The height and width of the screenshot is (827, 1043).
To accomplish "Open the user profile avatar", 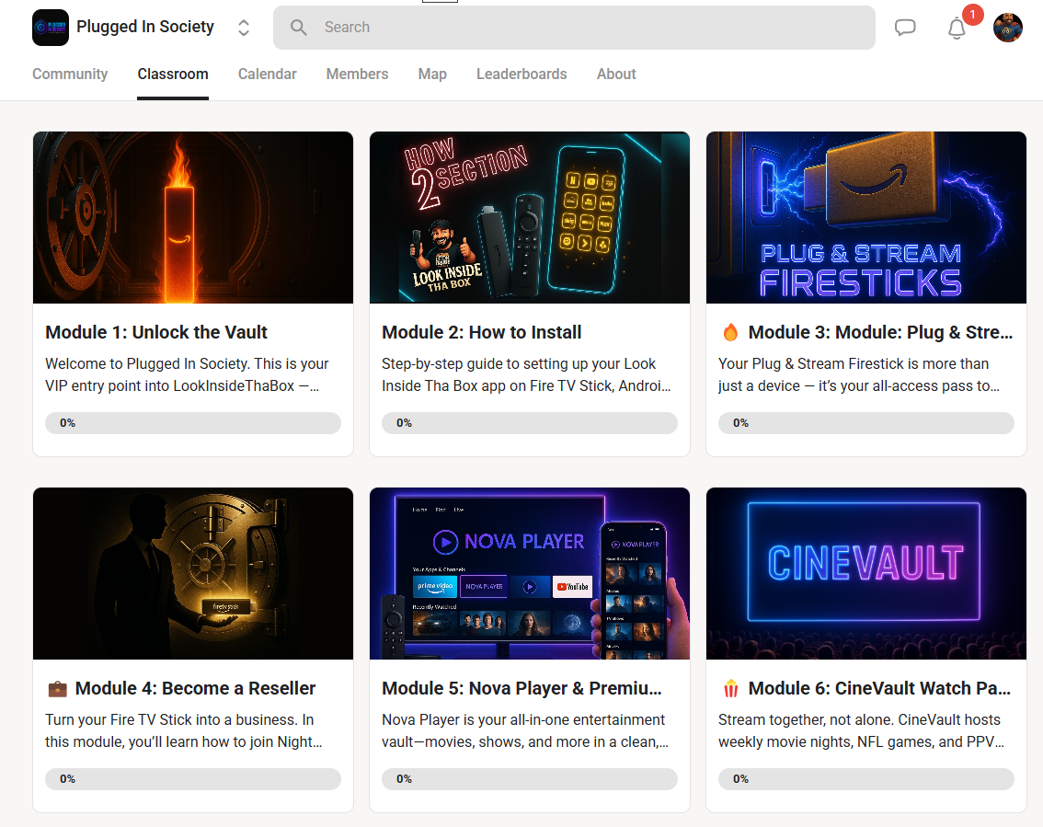I will pyautogui.click(x=1008, y=28).
